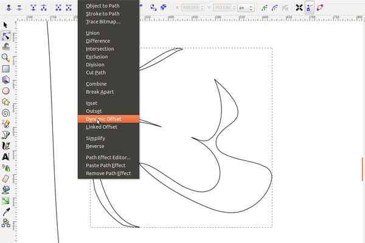Open the px units dropdown
Image resolution: width=365 pixels, height=243 pixels.
click(246, 8)
